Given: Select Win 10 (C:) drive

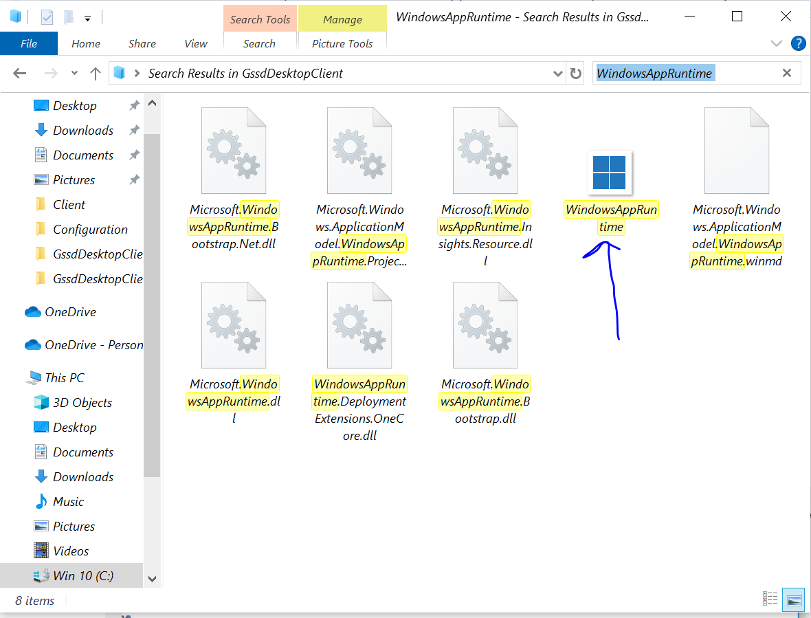Looking at the screenshot, I should (x=71, y=575).
